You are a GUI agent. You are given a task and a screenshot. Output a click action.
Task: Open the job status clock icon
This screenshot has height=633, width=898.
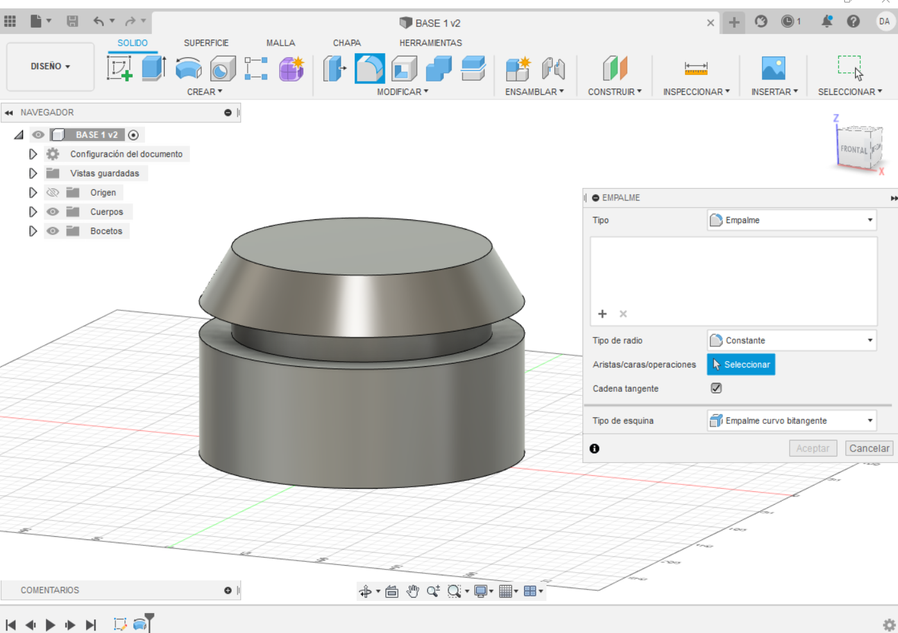tap(788, 21)
